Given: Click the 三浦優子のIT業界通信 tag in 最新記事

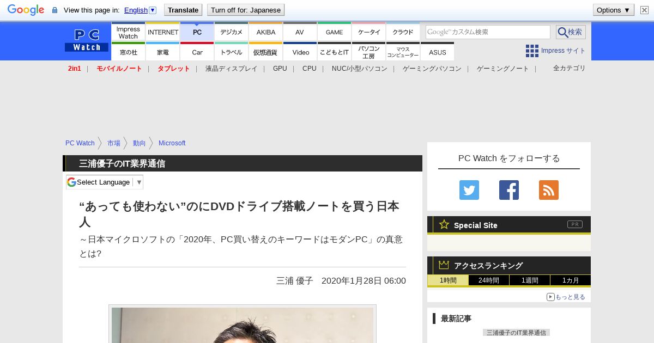Looking at the screenshot, I should coord(516,332).
